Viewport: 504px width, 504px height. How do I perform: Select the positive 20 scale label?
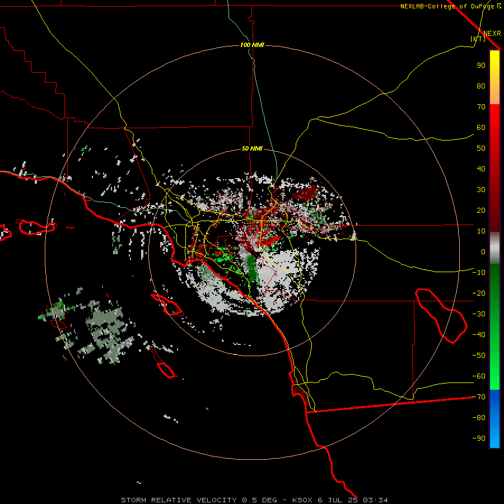[x=481, y=210]
